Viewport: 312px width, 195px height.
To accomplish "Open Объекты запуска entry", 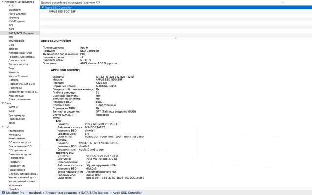I will (20, 142).
